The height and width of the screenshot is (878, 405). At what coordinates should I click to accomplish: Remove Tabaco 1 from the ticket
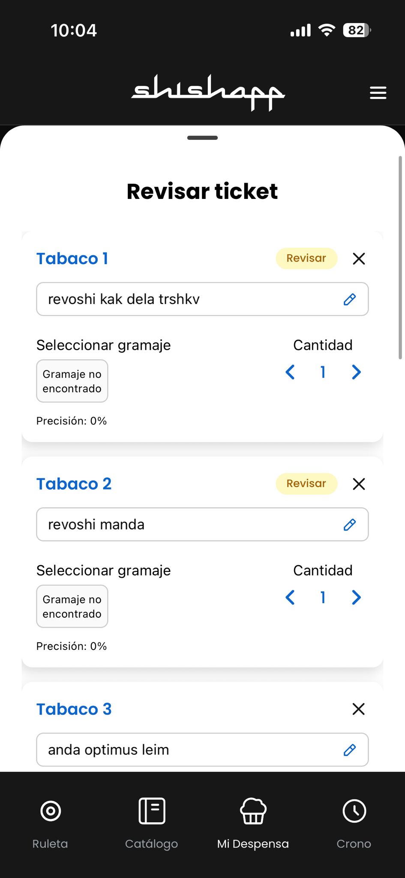pos(359,259)
